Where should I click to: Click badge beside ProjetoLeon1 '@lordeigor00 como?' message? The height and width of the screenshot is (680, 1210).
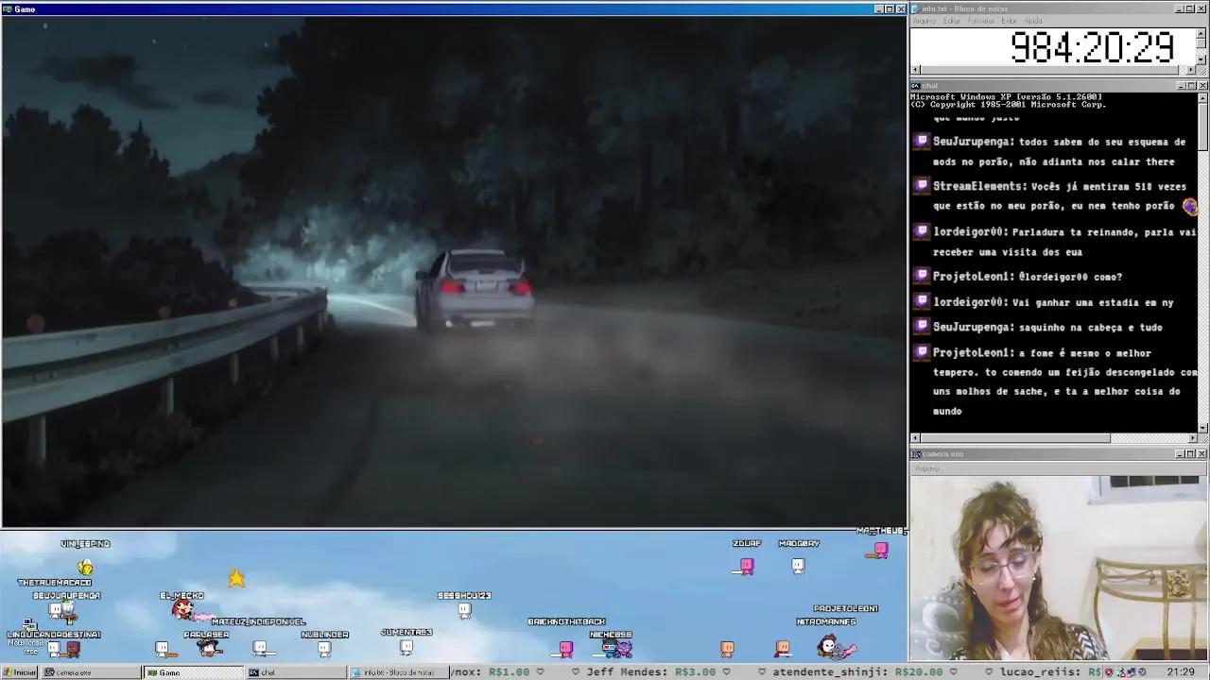tap(923, 276)
